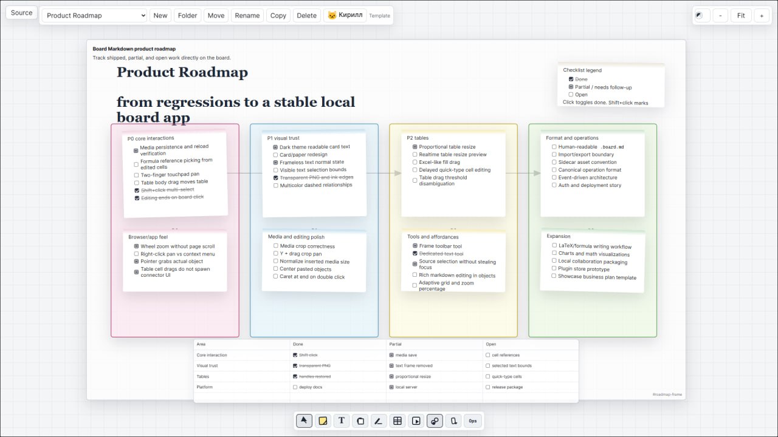Check the deploy docs table checkbox

pyautogui.click(x=295, y=387)
